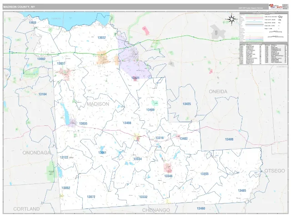Viewport: 291px width, 218px height.
Task: Select ZIP code label 13052
Action: tap(66, 188)
